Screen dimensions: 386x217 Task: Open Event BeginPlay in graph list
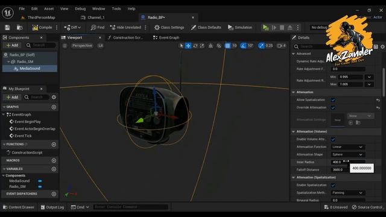coord(28,122)
